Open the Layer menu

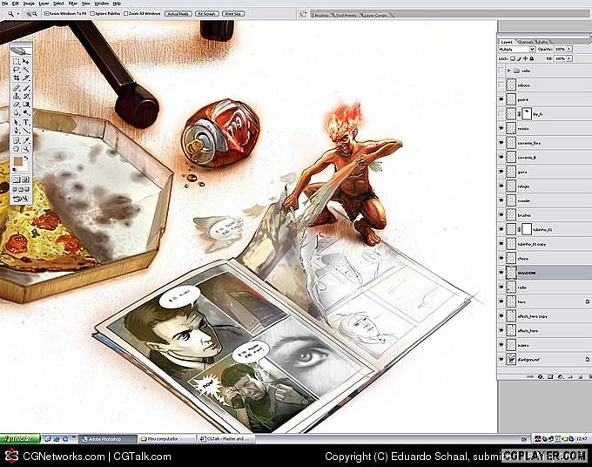pos(44,3)
